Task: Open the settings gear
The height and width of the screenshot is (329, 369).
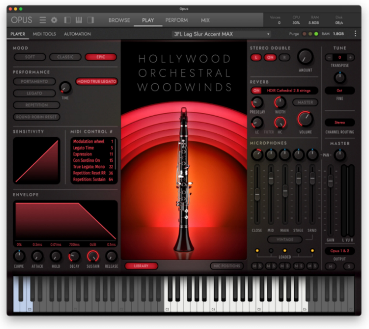Action: 54,20
